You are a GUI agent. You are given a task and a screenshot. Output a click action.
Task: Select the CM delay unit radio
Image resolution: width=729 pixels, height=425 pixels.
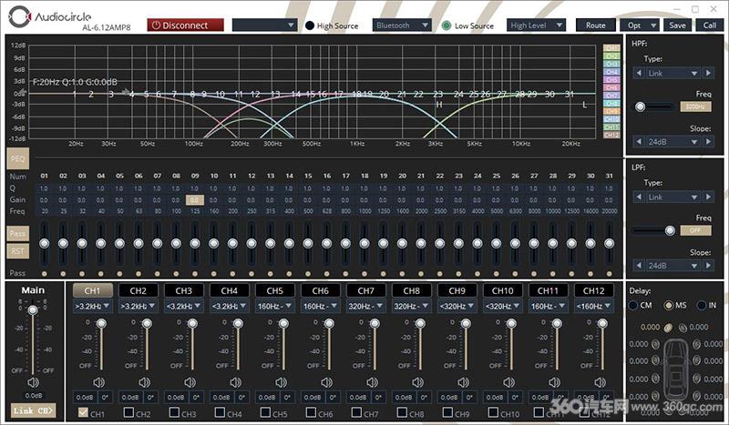[633, 305]
